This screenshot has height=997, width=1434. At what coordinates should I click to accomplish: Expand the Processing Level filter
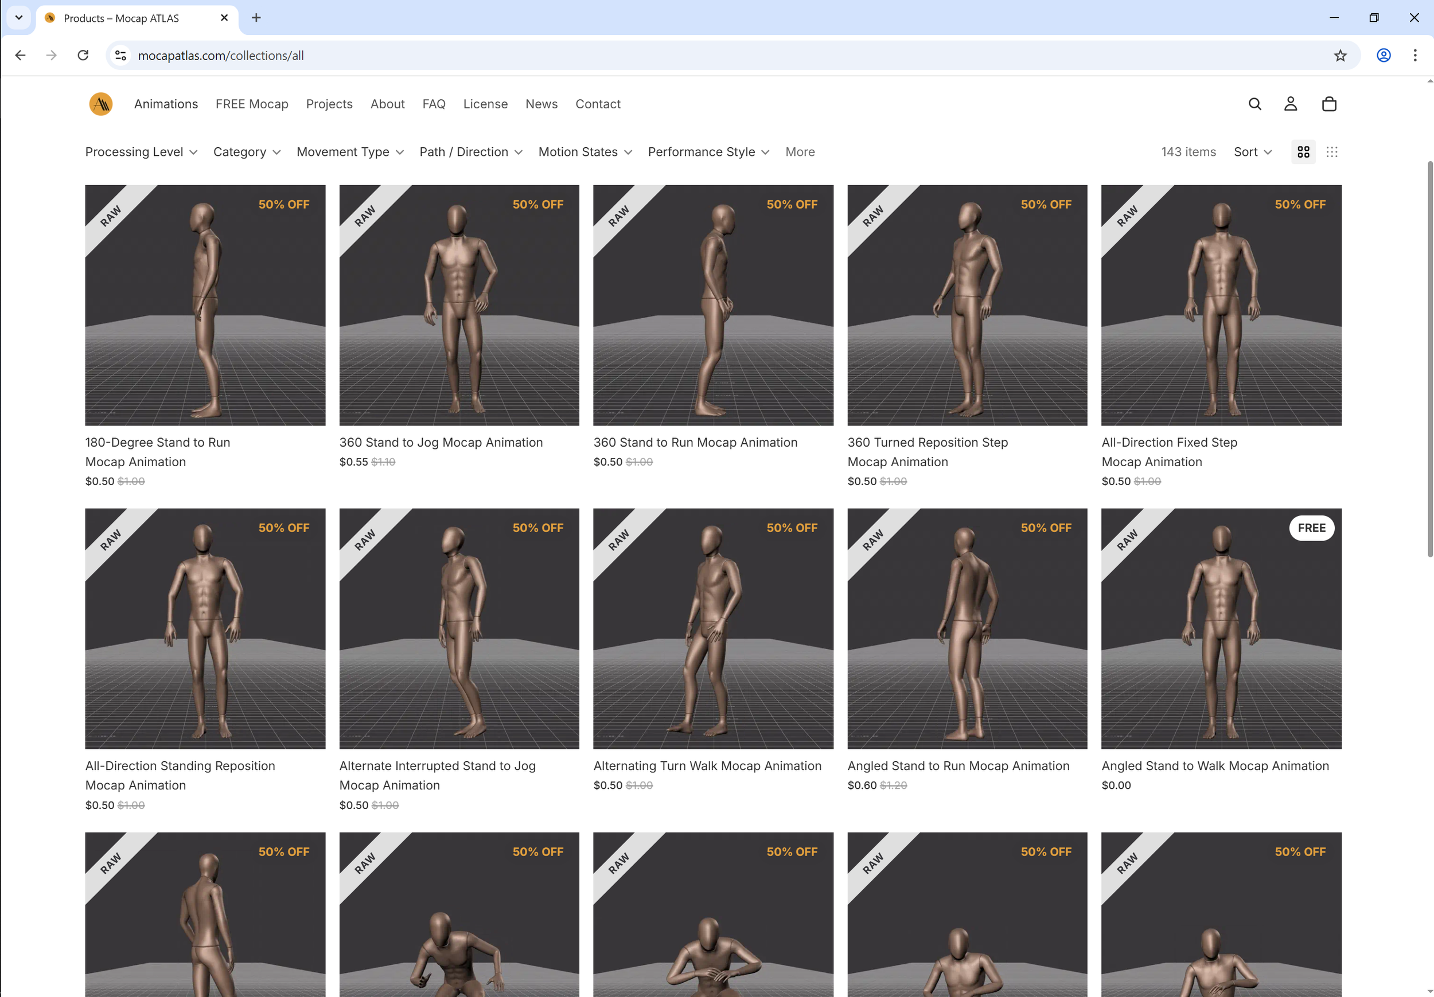pyautogui.click(x=141, y=152)
